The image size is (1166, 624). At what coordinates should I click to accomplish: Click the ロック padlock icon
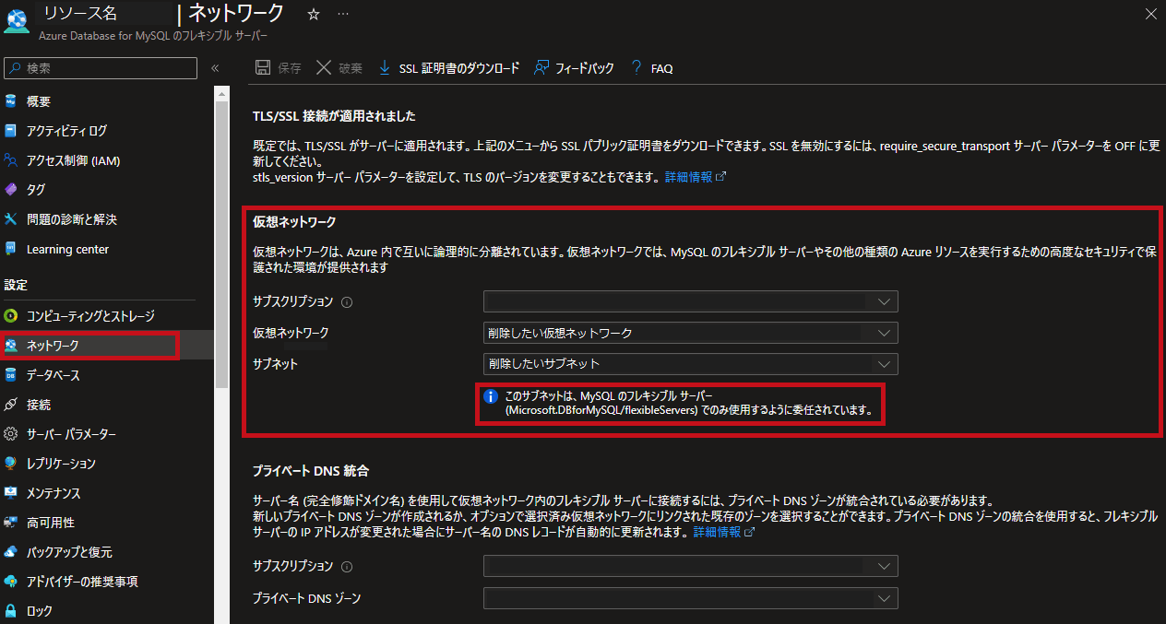pyautogui.click(x=11, y=611)
